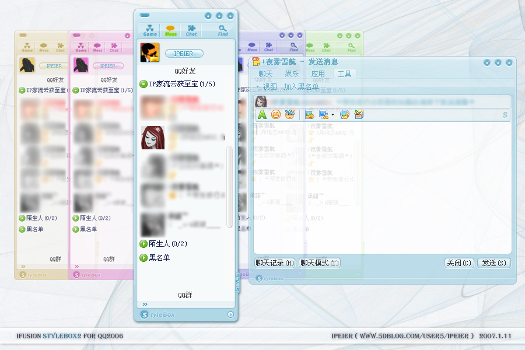525x350 pixels.
Task: Click avatar in yellow panel
Action: pyautogui.click(x=27, y=65)
